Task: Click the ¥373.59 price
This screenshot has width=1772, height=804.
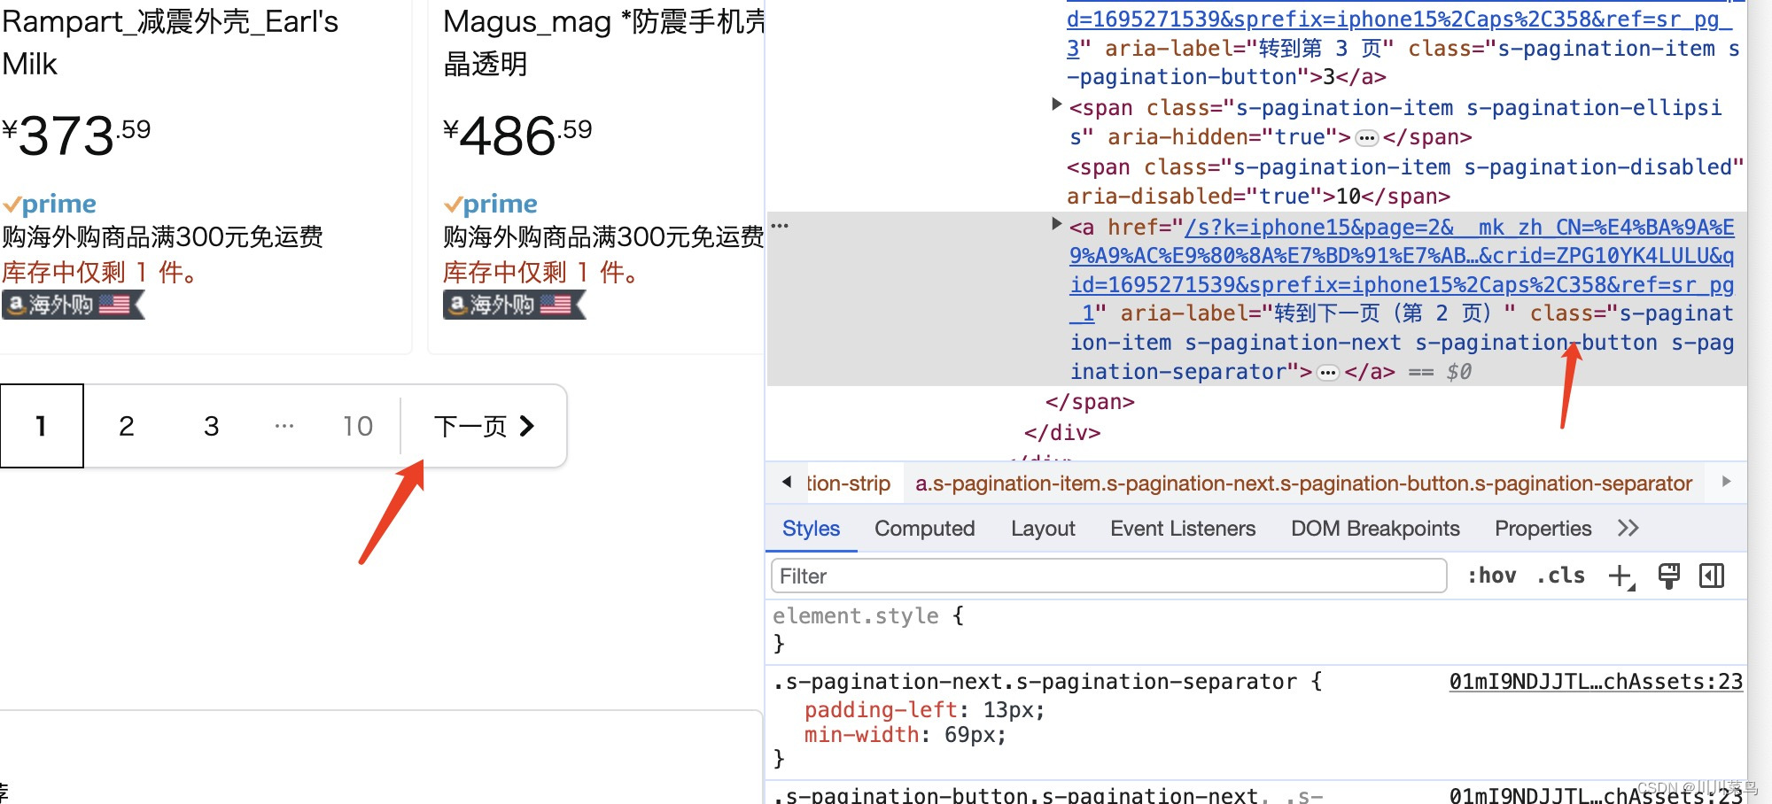Action: [x=76, y=135]
